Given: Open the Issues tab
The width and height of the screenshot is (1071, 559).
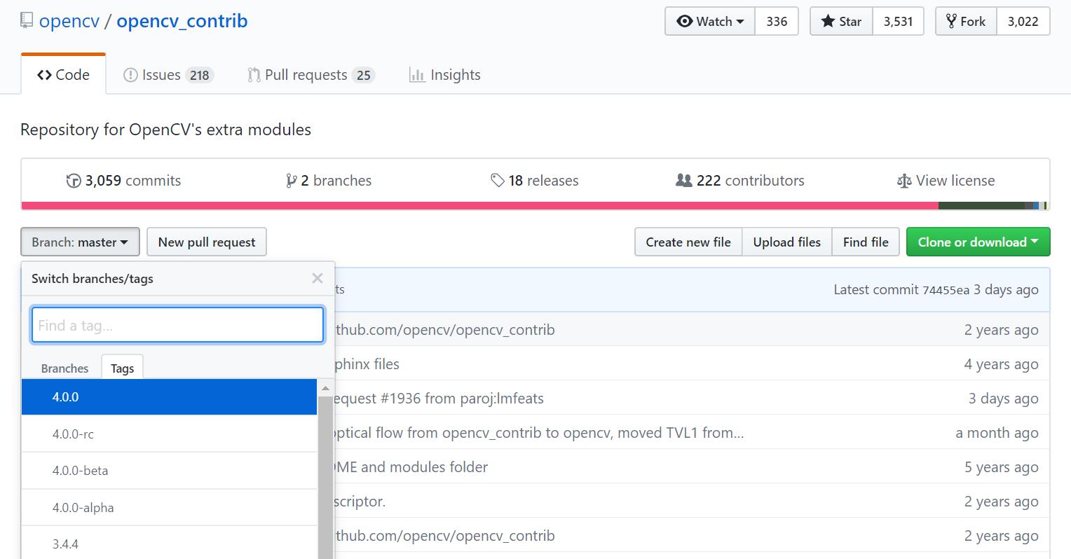Looking at the screenshot, I should click(168, 75).
